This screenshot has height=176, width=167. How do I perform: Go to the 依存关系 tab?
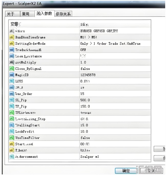pos(63,14)
